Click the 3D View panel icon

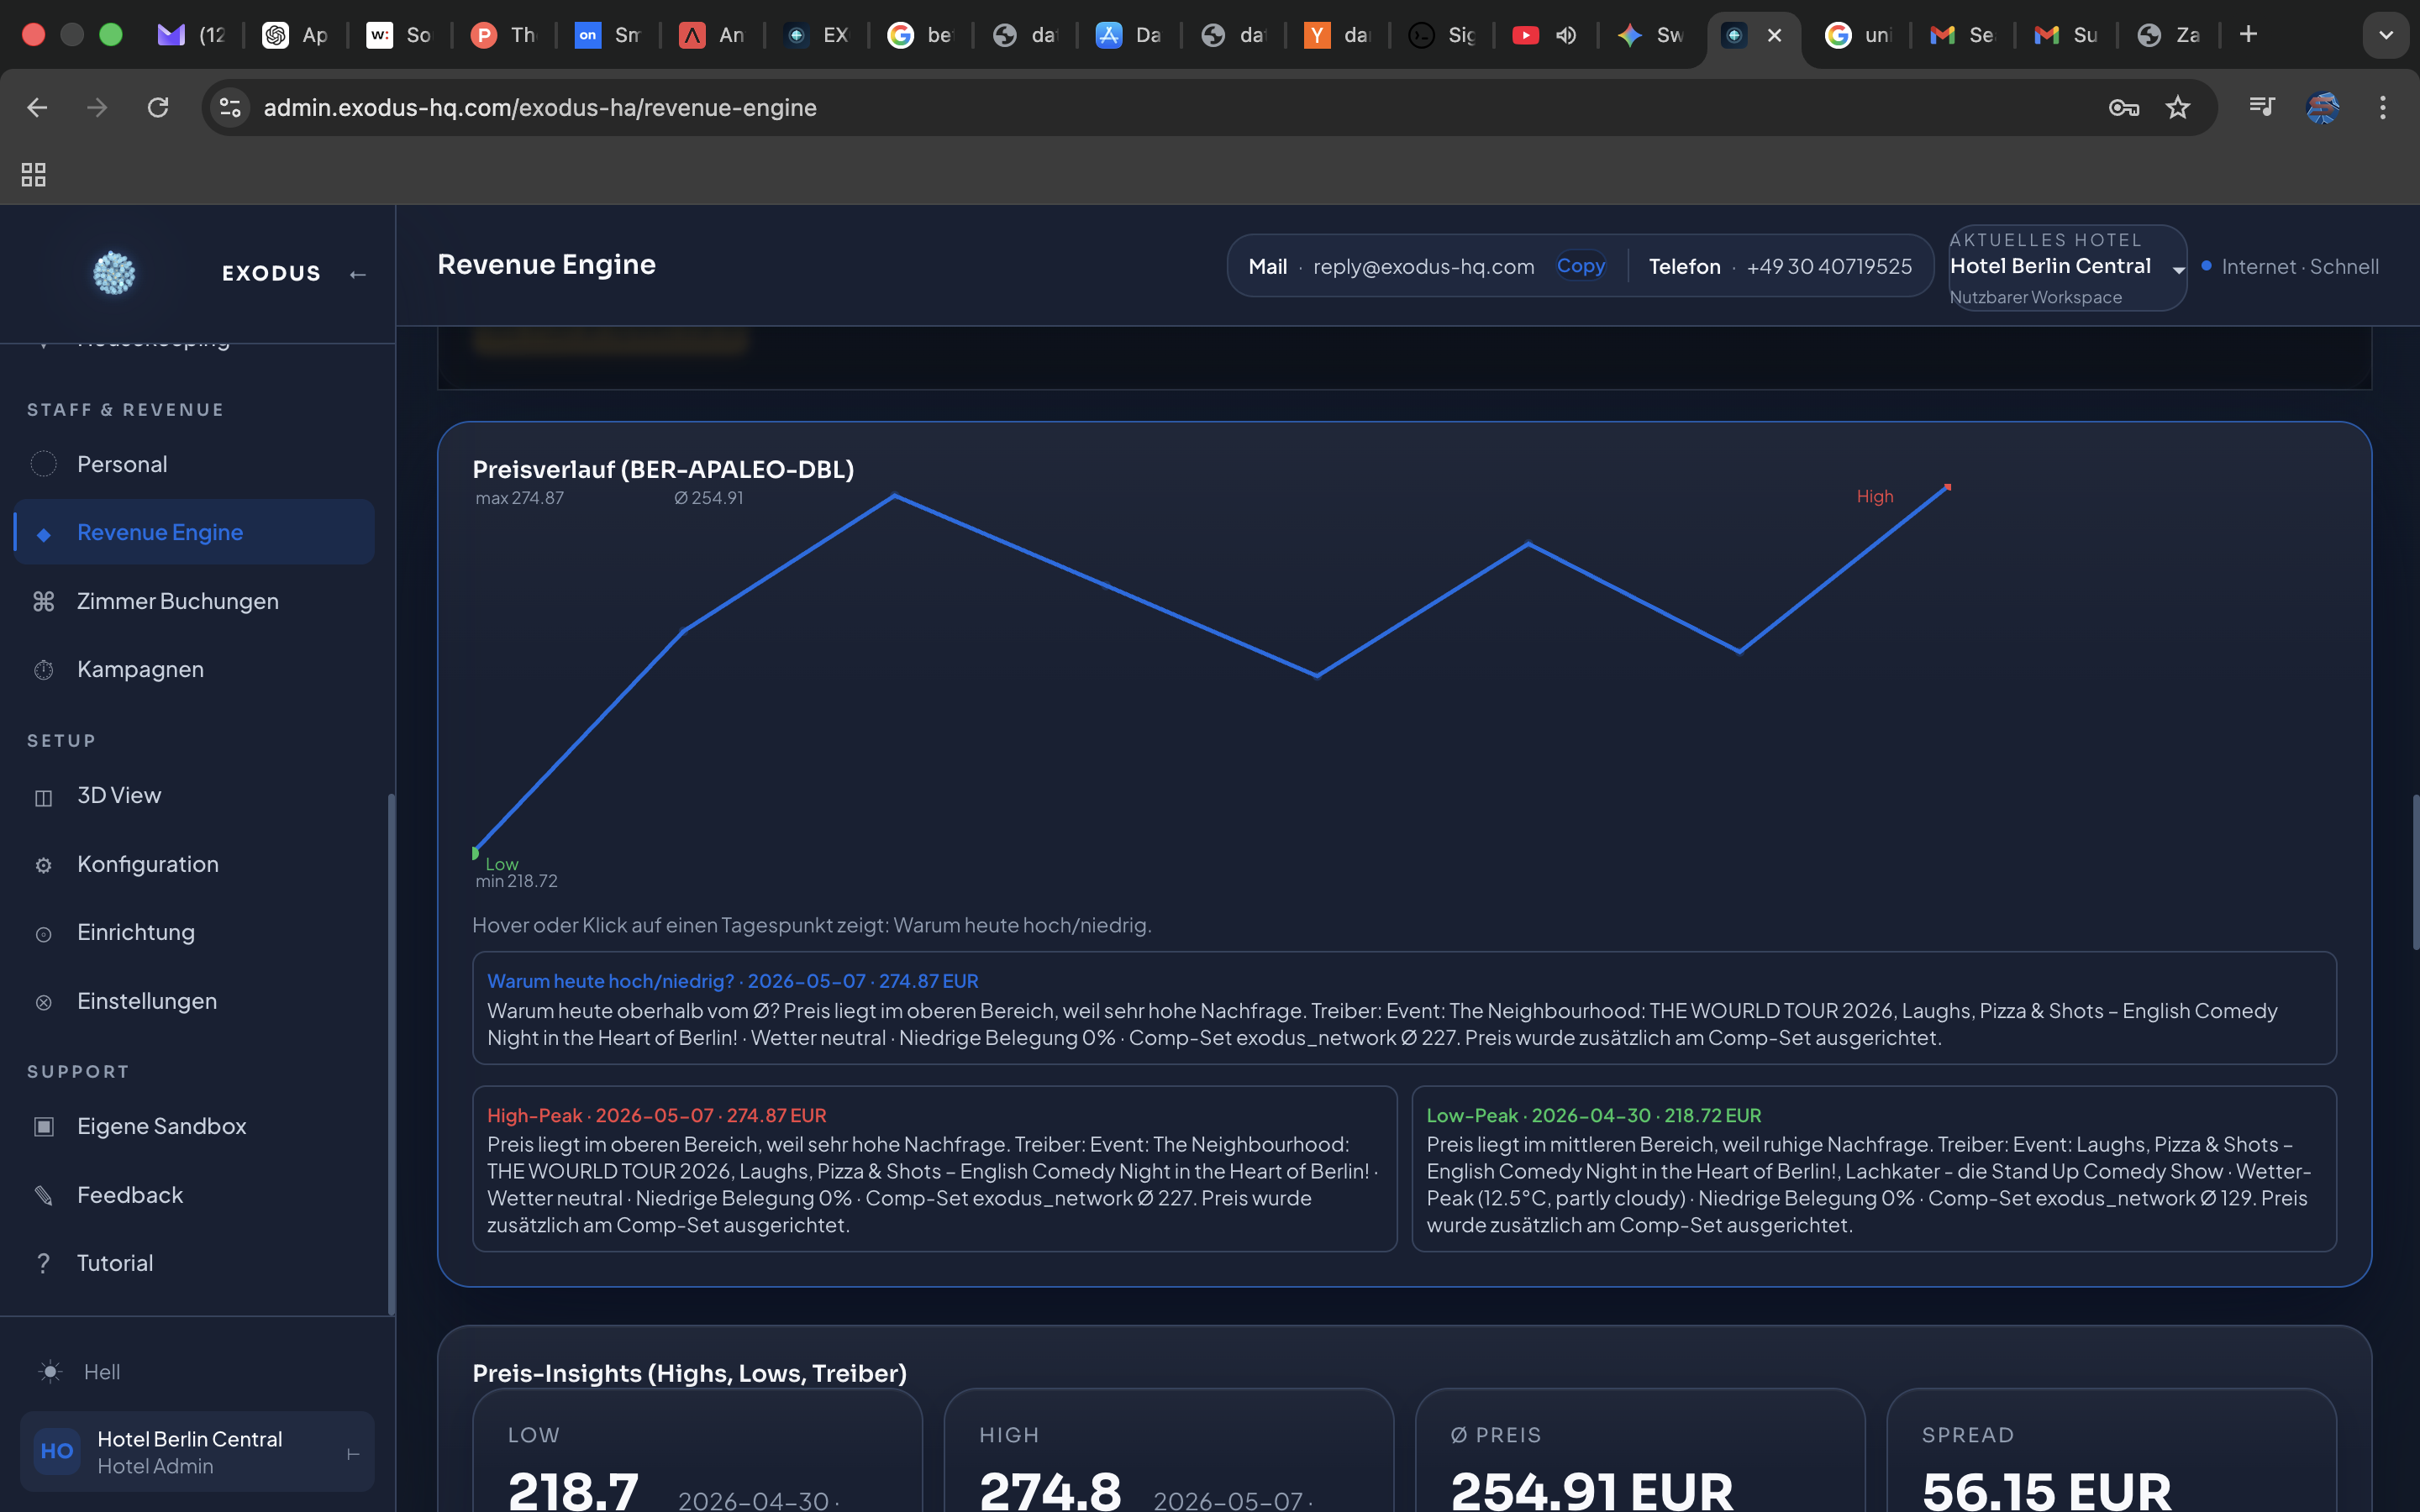(43, 797)
